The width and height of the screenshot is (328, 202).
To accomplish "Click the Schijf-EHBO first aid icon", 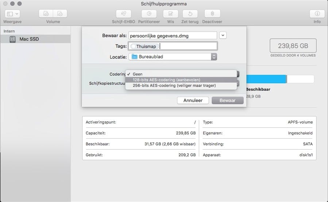I will [123, 14].
